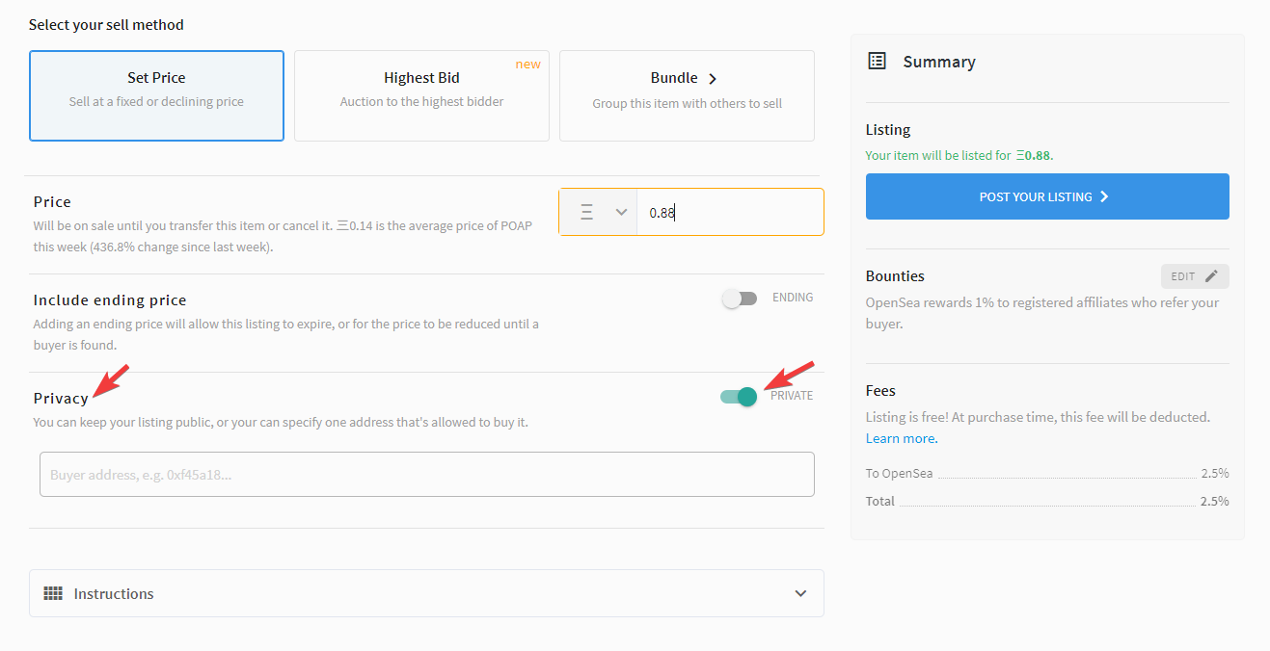Click the arrow icon on Post Your Listing
The width and height of the screenshot is (1270, 651).
click(1104, 196)
